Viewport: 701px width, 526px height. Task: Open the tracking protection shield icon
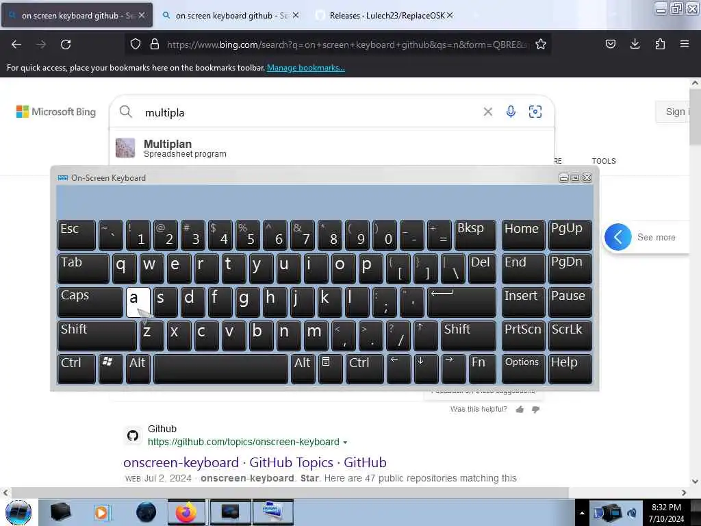coord(136,44)
